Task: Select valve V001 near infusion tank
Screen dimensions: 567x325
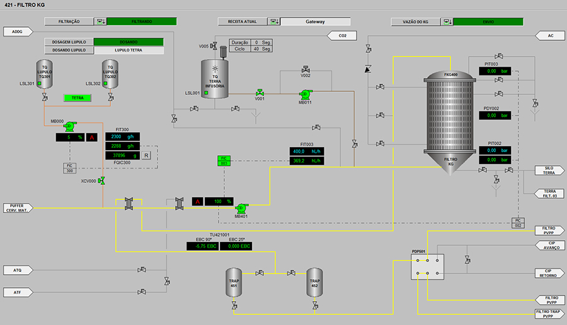Action: (x=259, y=92)
